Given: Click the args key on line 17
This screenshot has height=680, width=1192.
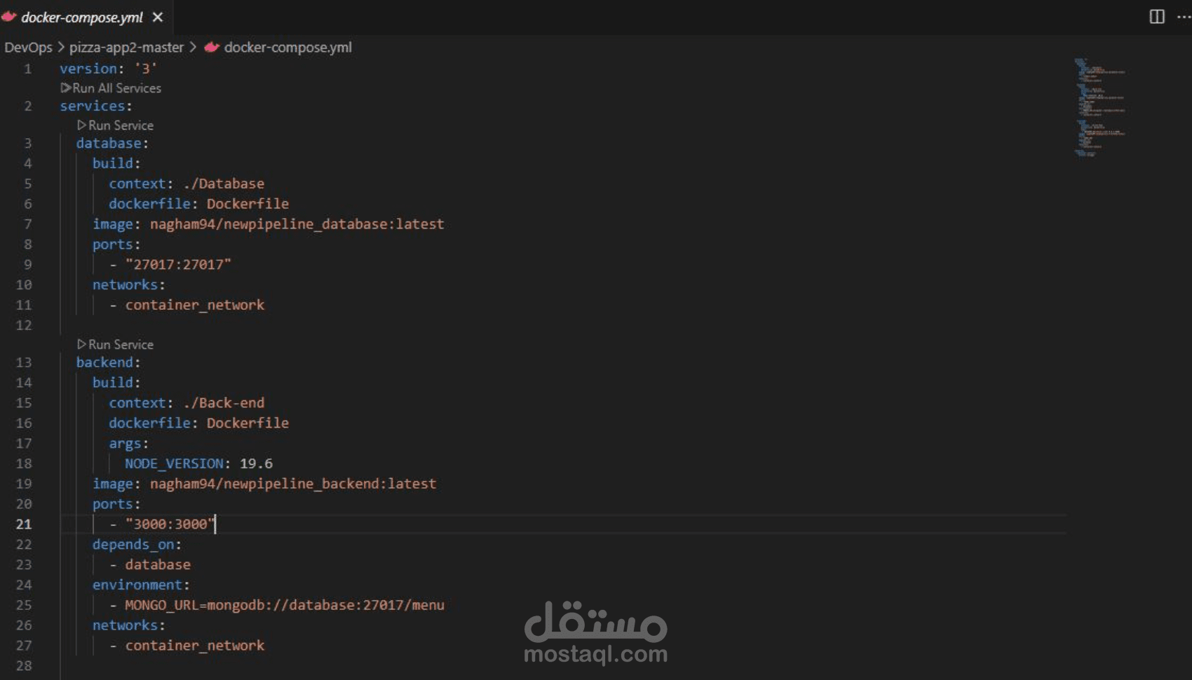Looking at the screenshot, I should pos(125,444).
